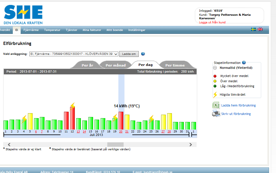276x173 pixels.
Task: Click lightning bolt above day 12 bar
Action: click(x=72, y=106)
